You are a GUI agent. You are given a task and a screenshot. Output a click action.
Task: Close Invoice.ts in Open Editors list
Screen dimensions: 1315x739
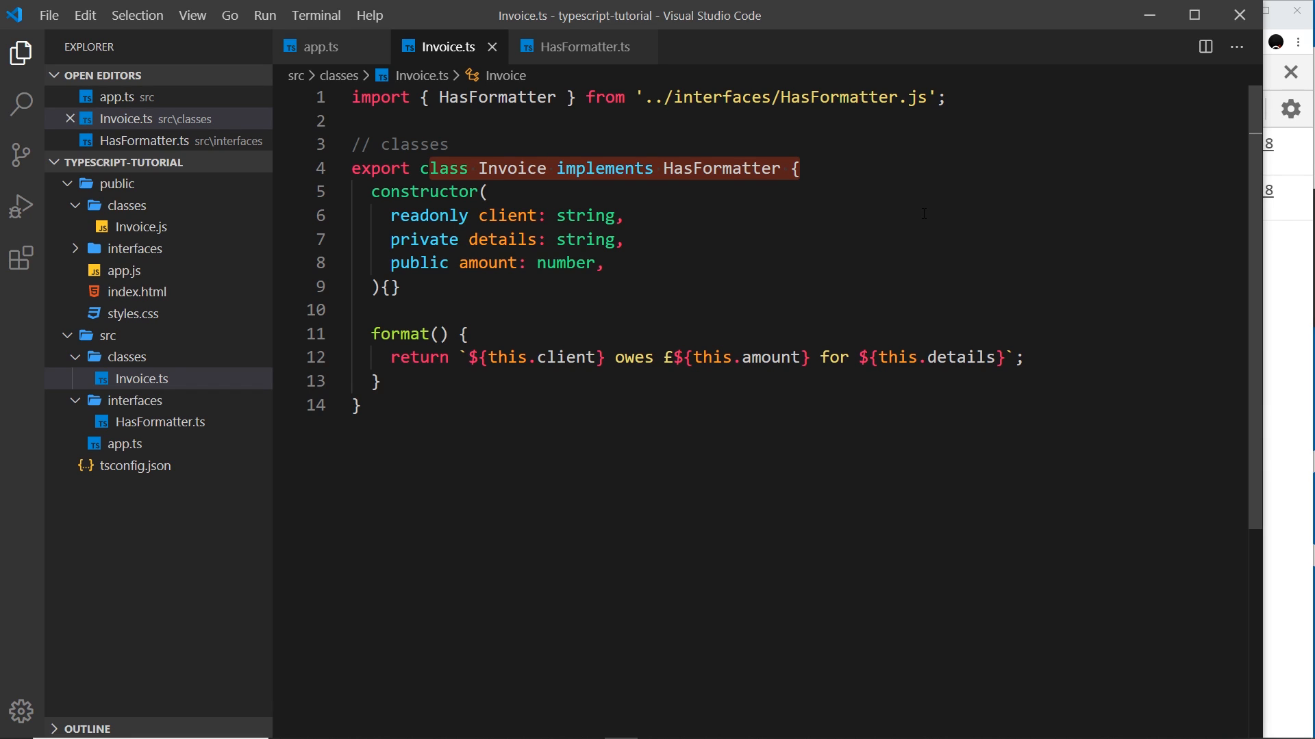tap(70, 118)
